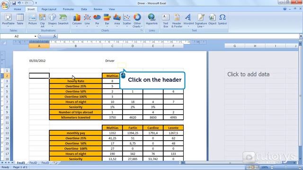This screenshot has width=303, height=170.
Task: Click the Insert Function fx button
Action: coord(55,36)
